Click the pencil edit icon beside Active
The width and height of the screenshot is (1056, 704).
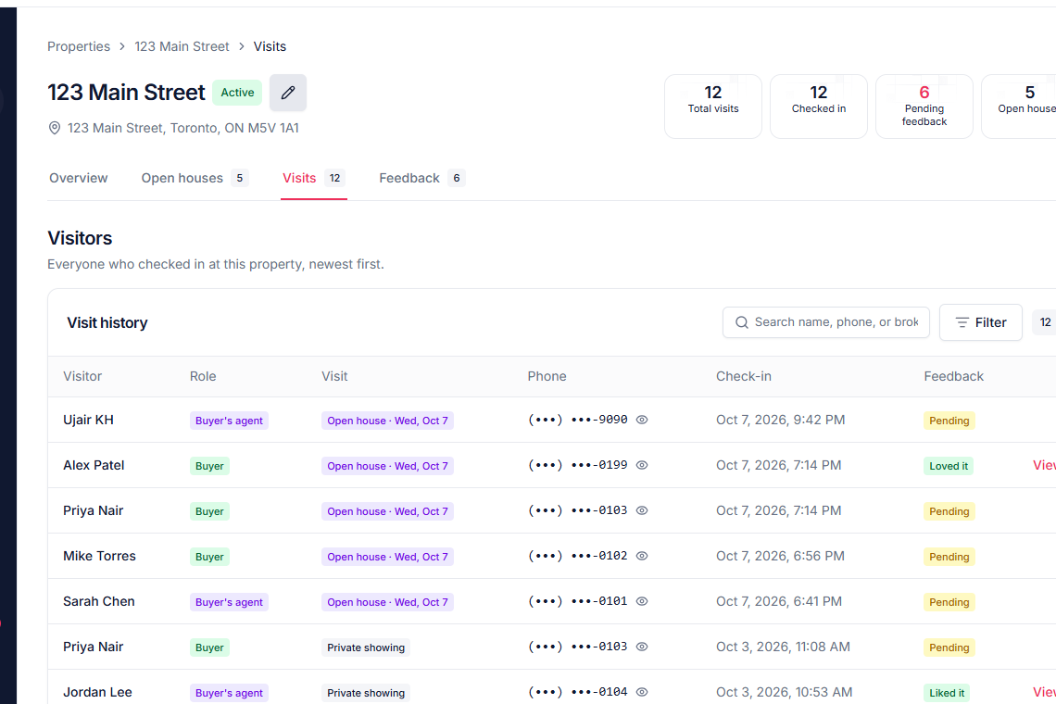click(x=287, y=93)
